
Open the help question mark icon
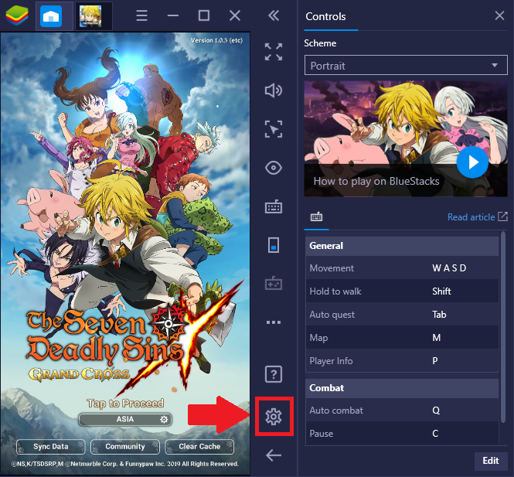click(x=274, y=374)
